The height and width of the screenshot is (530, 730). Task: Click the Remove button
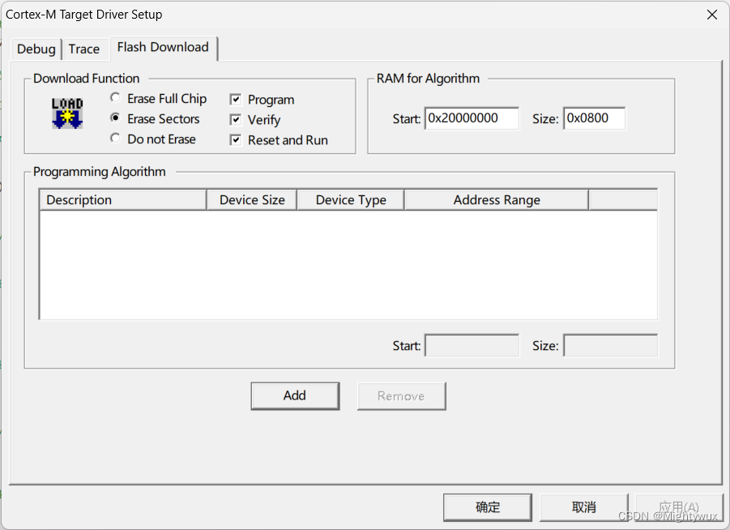[x=401, y=395]
